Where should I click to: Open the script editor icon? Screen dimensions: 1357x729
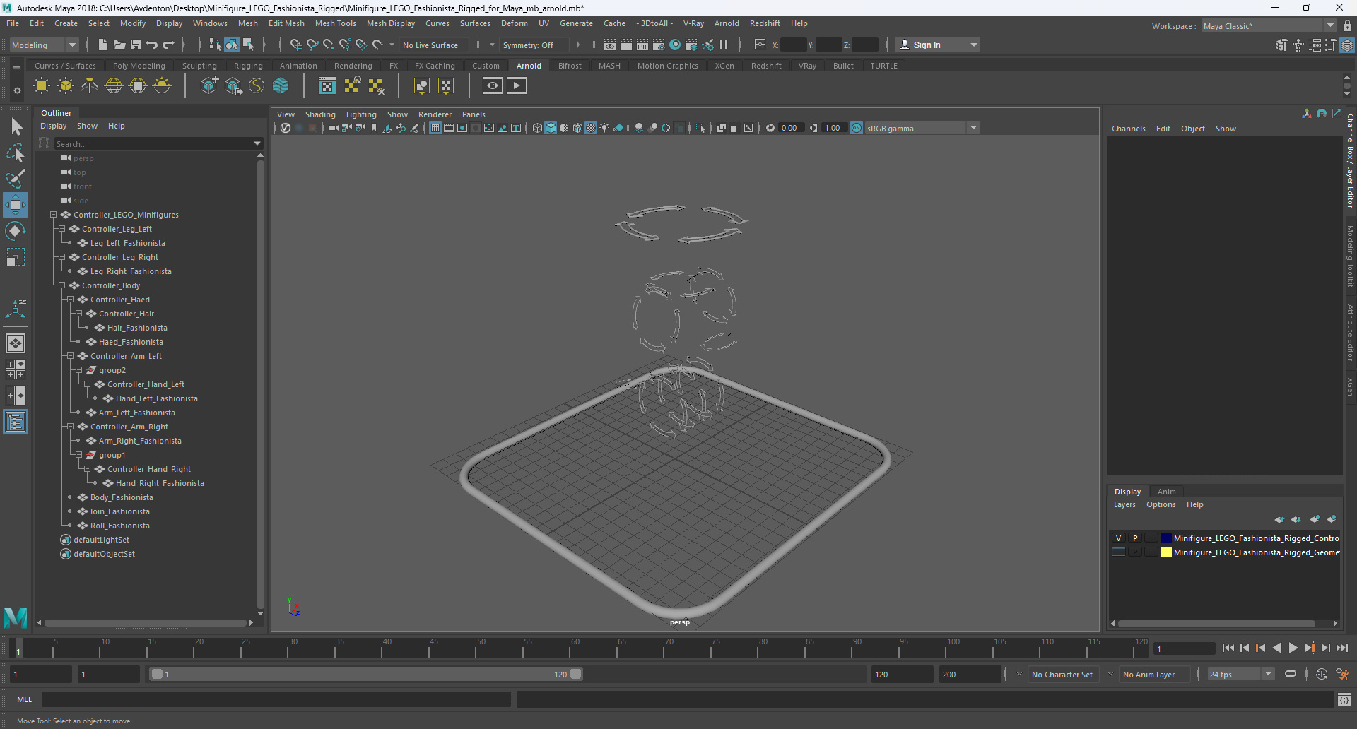[1344, 700]
